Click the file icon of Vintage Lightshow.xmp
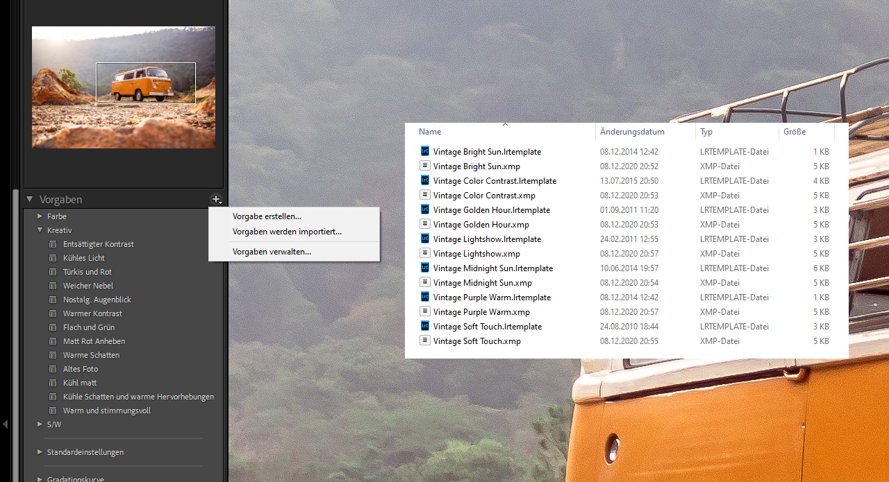The height and width of the screenshot is (482, 889). click(425, 253)
